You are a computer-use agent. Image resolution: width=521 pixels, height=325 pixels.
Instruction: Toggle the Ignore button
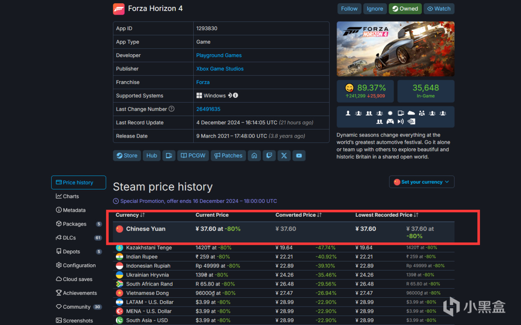tap(375, 9)
